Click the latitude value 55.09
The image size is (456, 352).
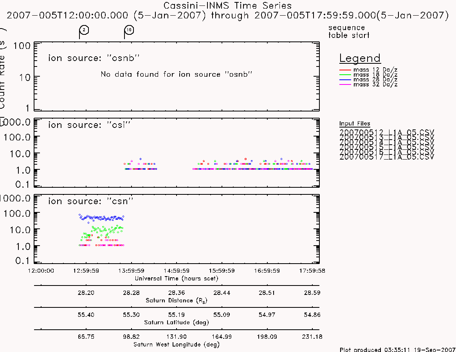coord(222,315)
